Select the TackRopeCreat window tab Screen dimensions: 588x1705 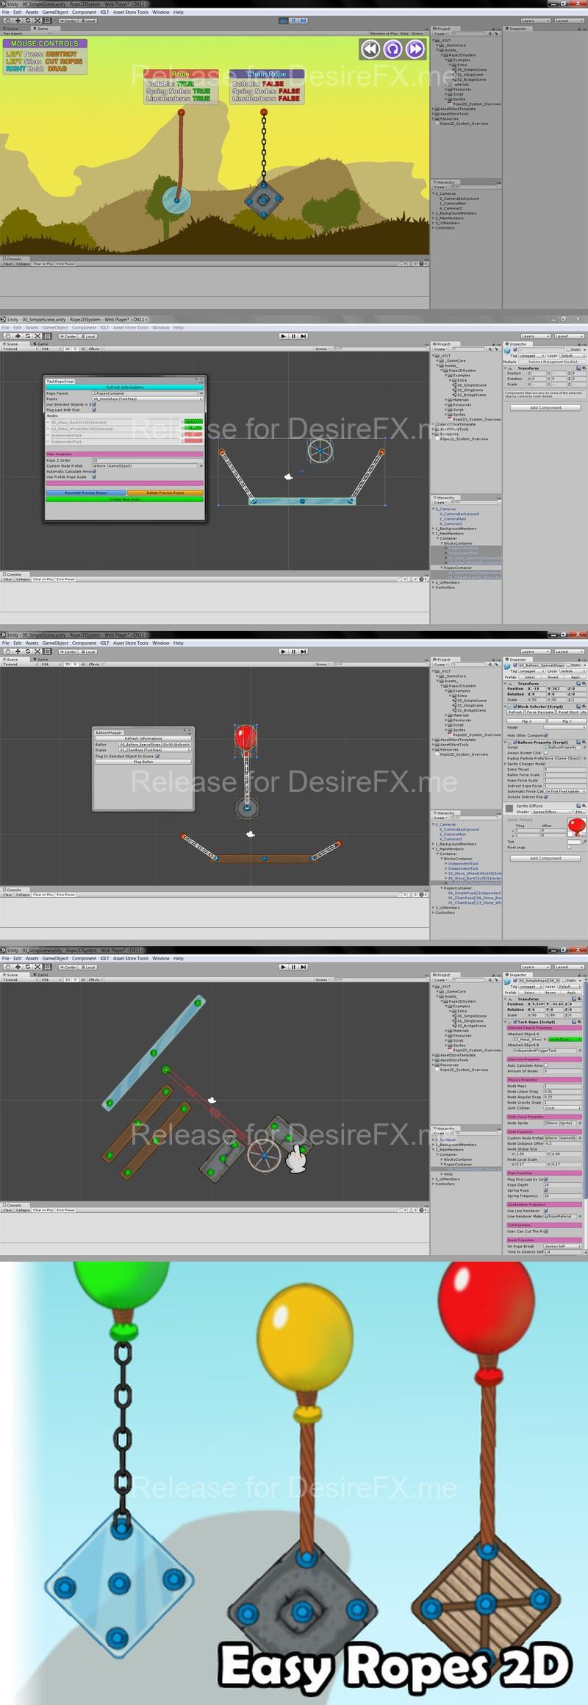click(x=60, y=381)
